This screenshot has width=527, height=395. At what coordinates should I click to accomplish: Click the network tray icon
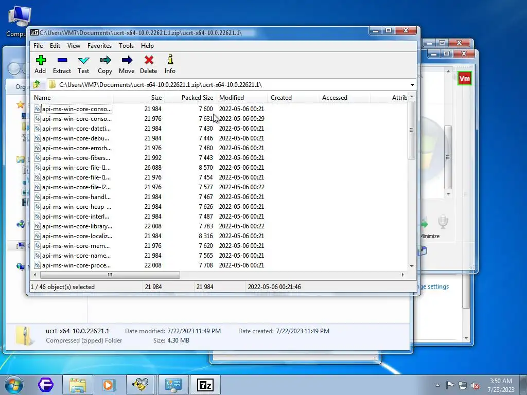(x=463, y=386)
